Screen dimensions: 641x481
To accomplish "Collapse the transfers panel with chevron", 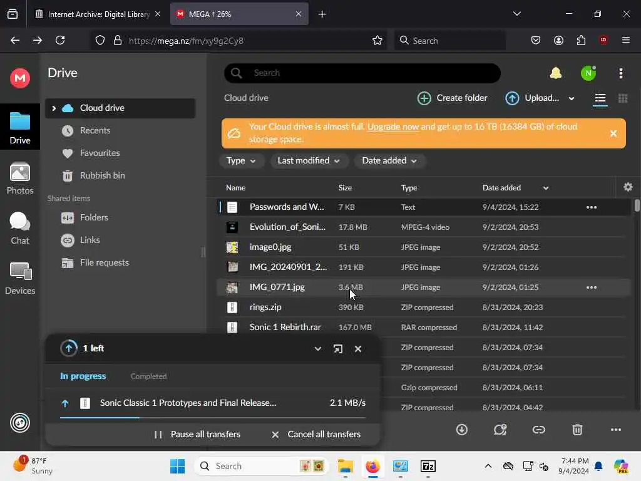I will coord(317,348).
